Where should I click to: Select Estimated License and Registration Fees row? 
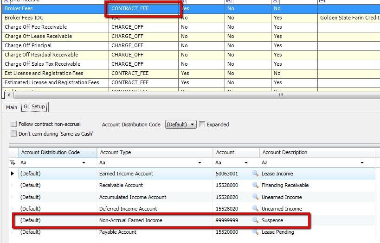tap(191, 82)
